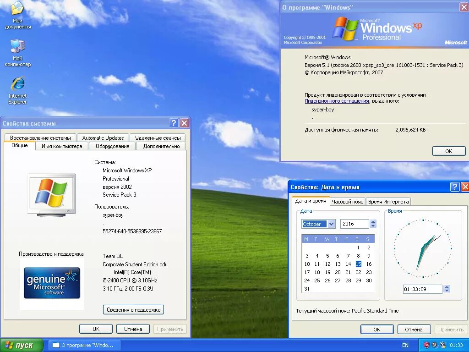Open the Удаленные сеансы tab
Image resolution: width=469 pixels, height=352 pixels.
[158, 137]
